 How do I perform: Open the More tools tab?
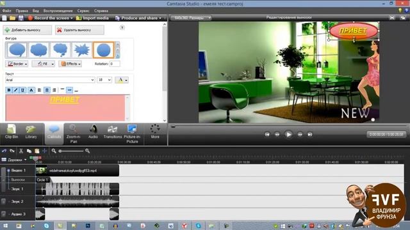click(155, 132)
